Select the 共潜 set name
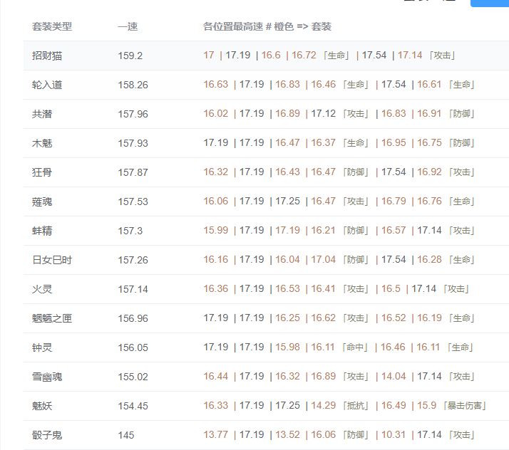509x450 pixels. (42, 114)
